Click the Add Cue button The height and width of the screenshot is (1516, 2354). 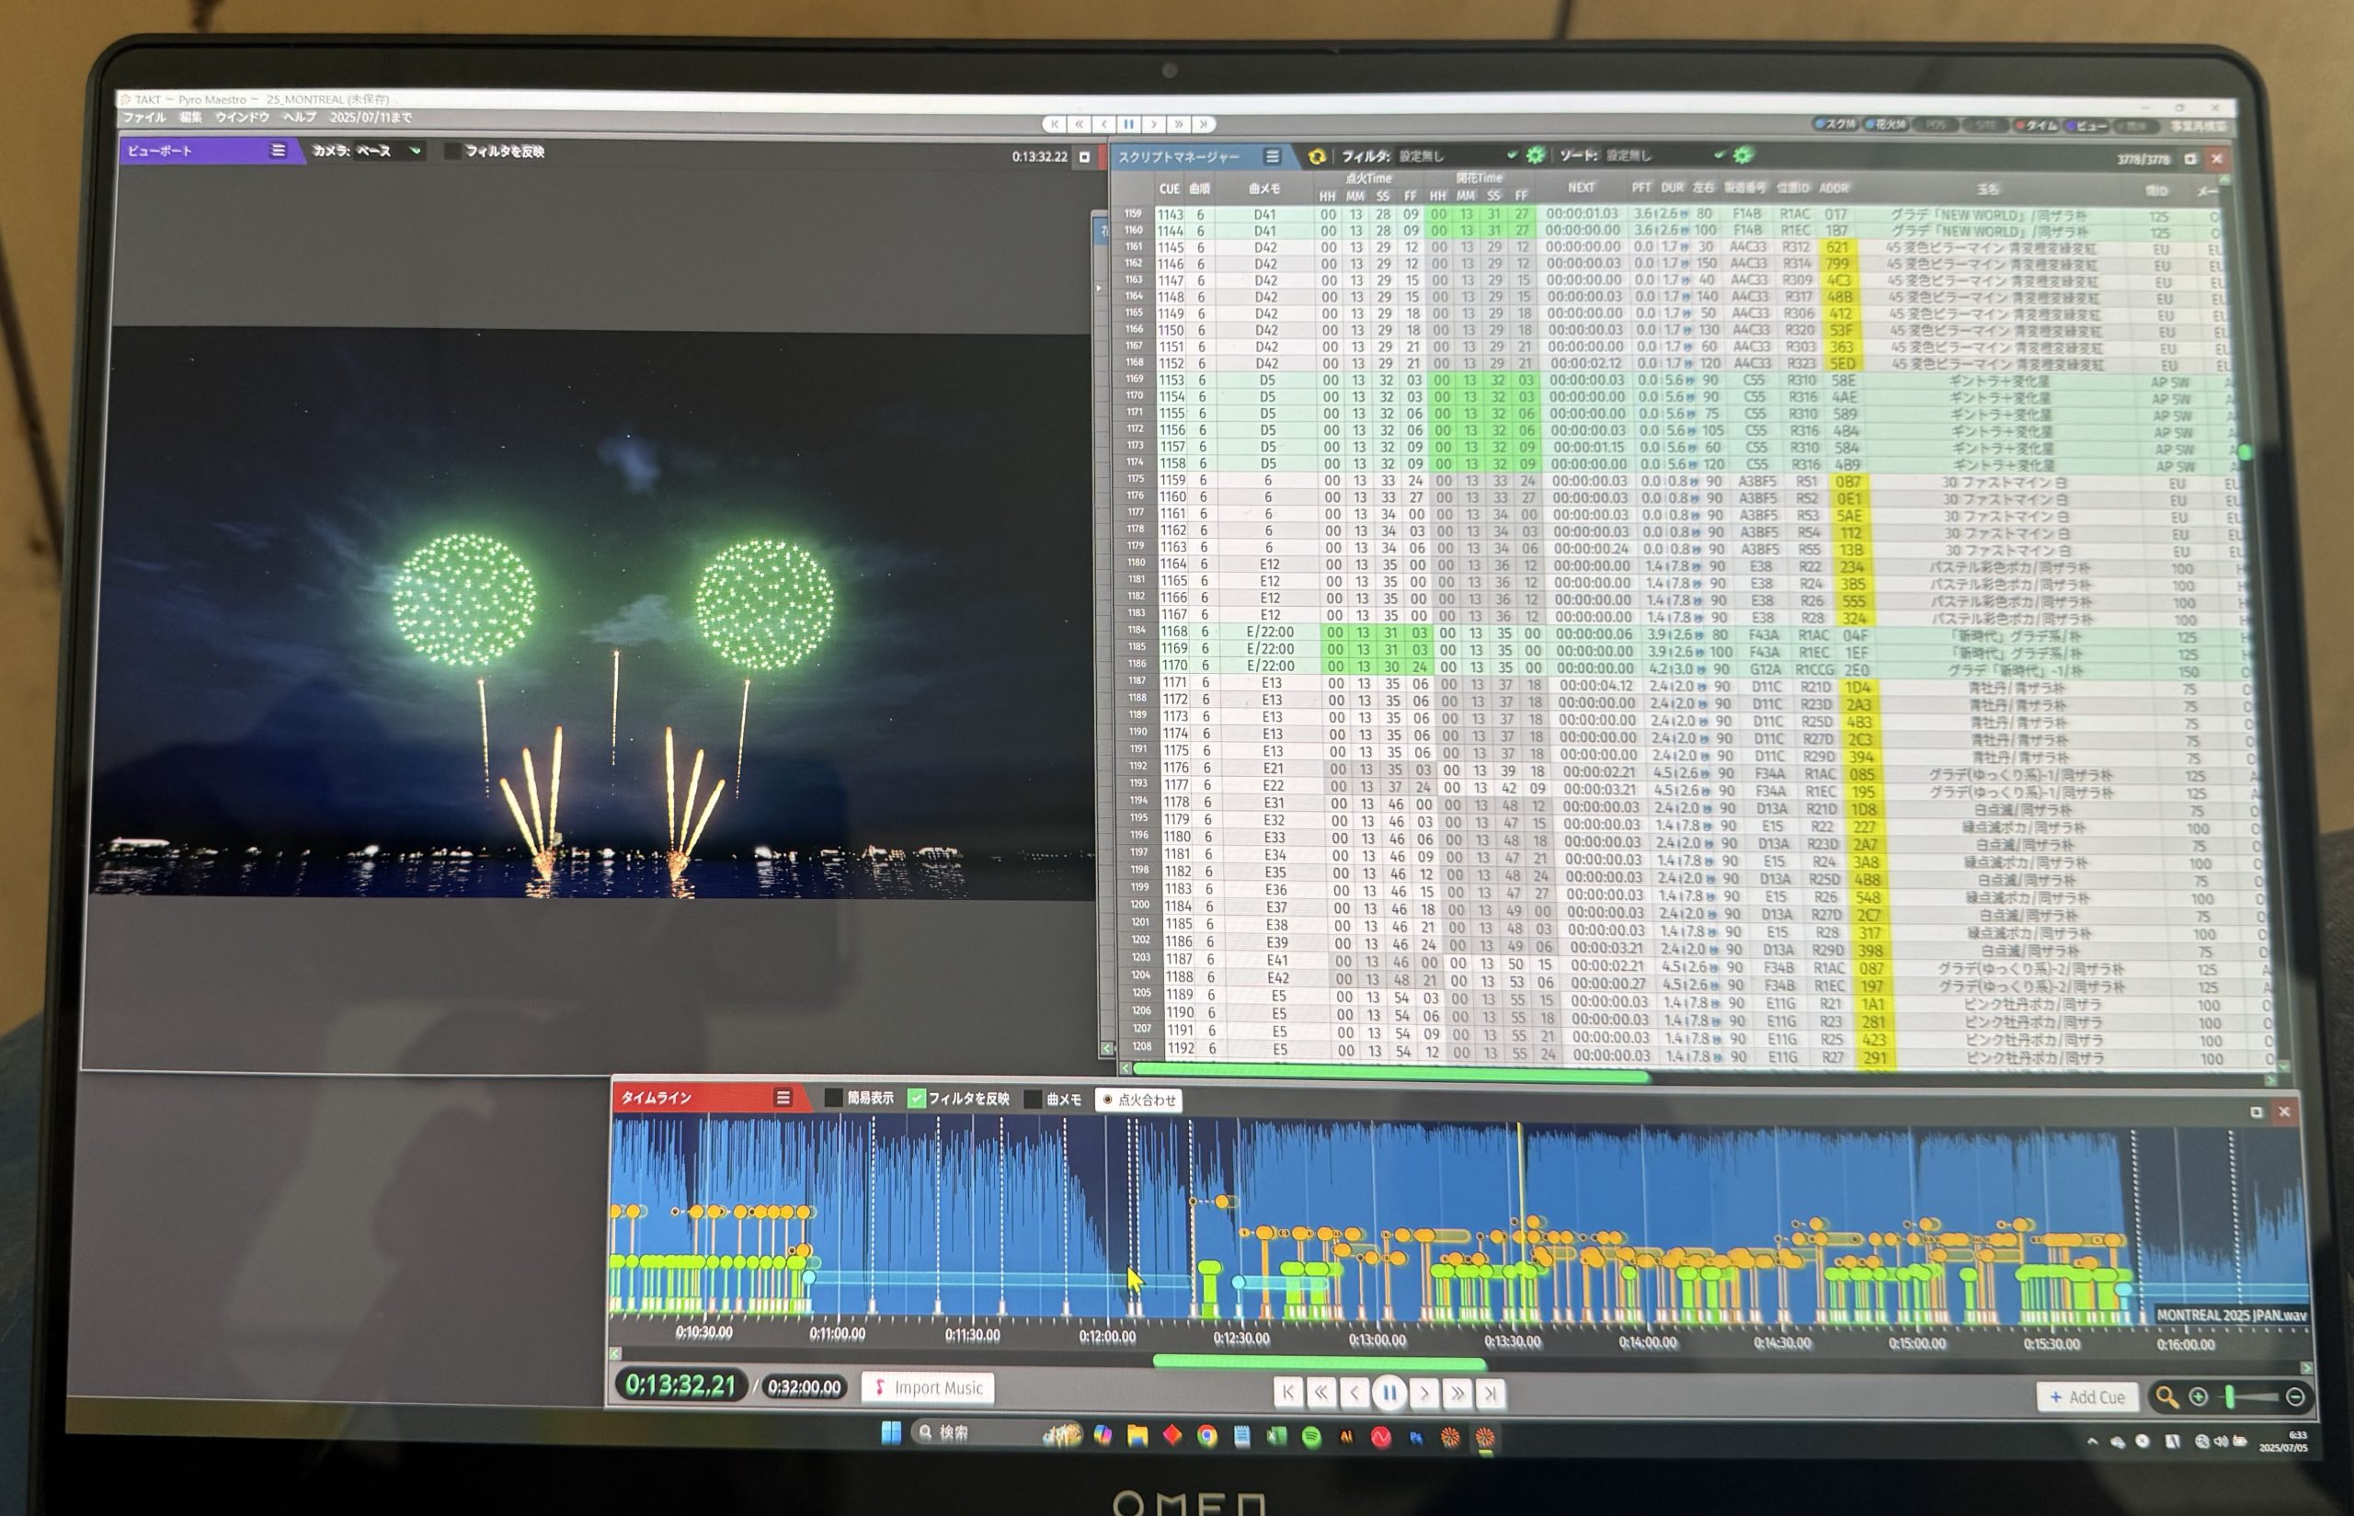coord(2086,1396)
